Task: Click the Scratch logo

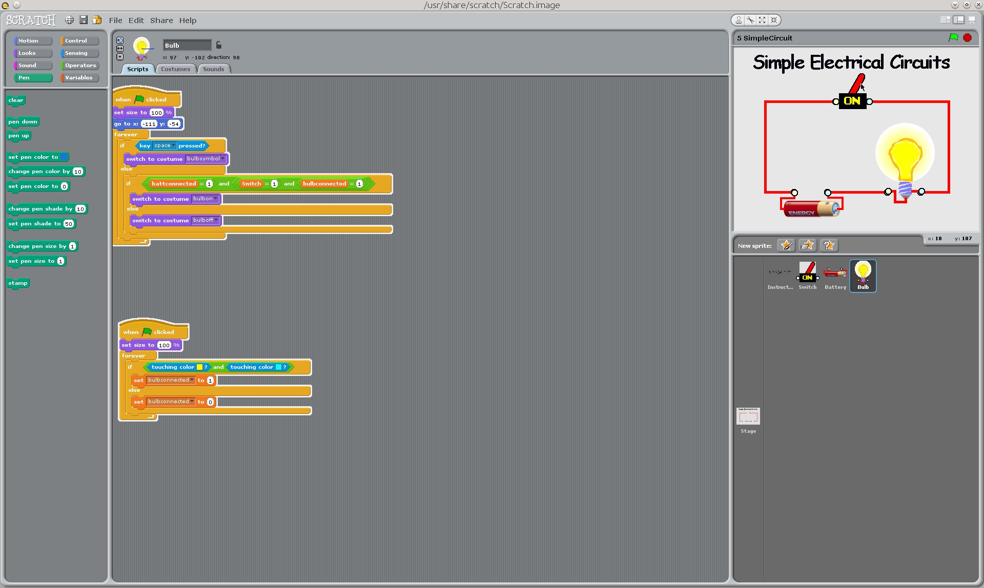Action: 31,20
